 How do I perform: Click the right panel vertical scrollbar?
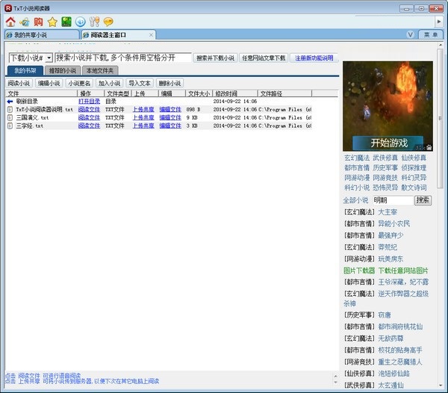pyautogui.click(x=441, y=224)
